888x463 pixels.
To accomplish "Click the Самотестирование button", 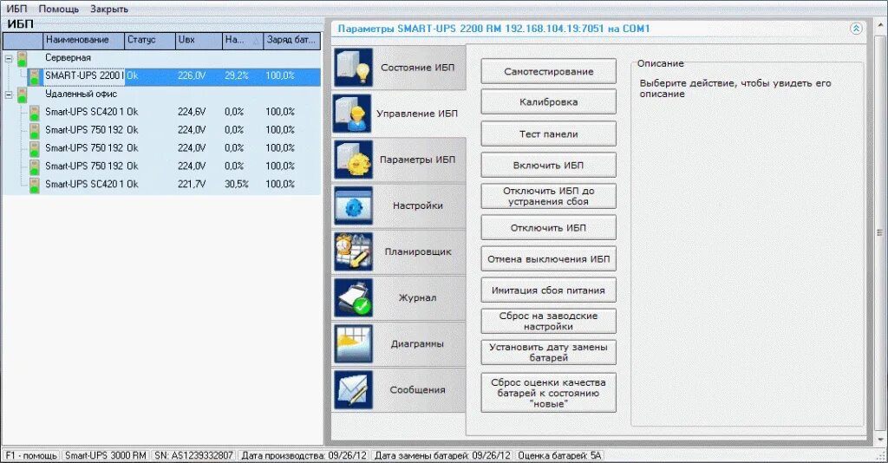I will (x=548, y=71).
